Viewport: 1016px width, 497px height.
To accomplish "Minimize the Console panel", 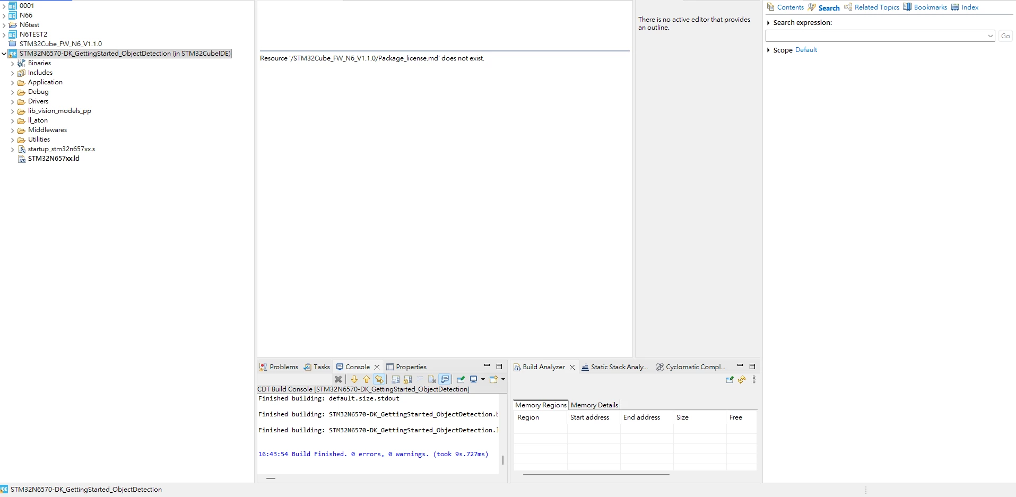I will click(x=487, y=366).
